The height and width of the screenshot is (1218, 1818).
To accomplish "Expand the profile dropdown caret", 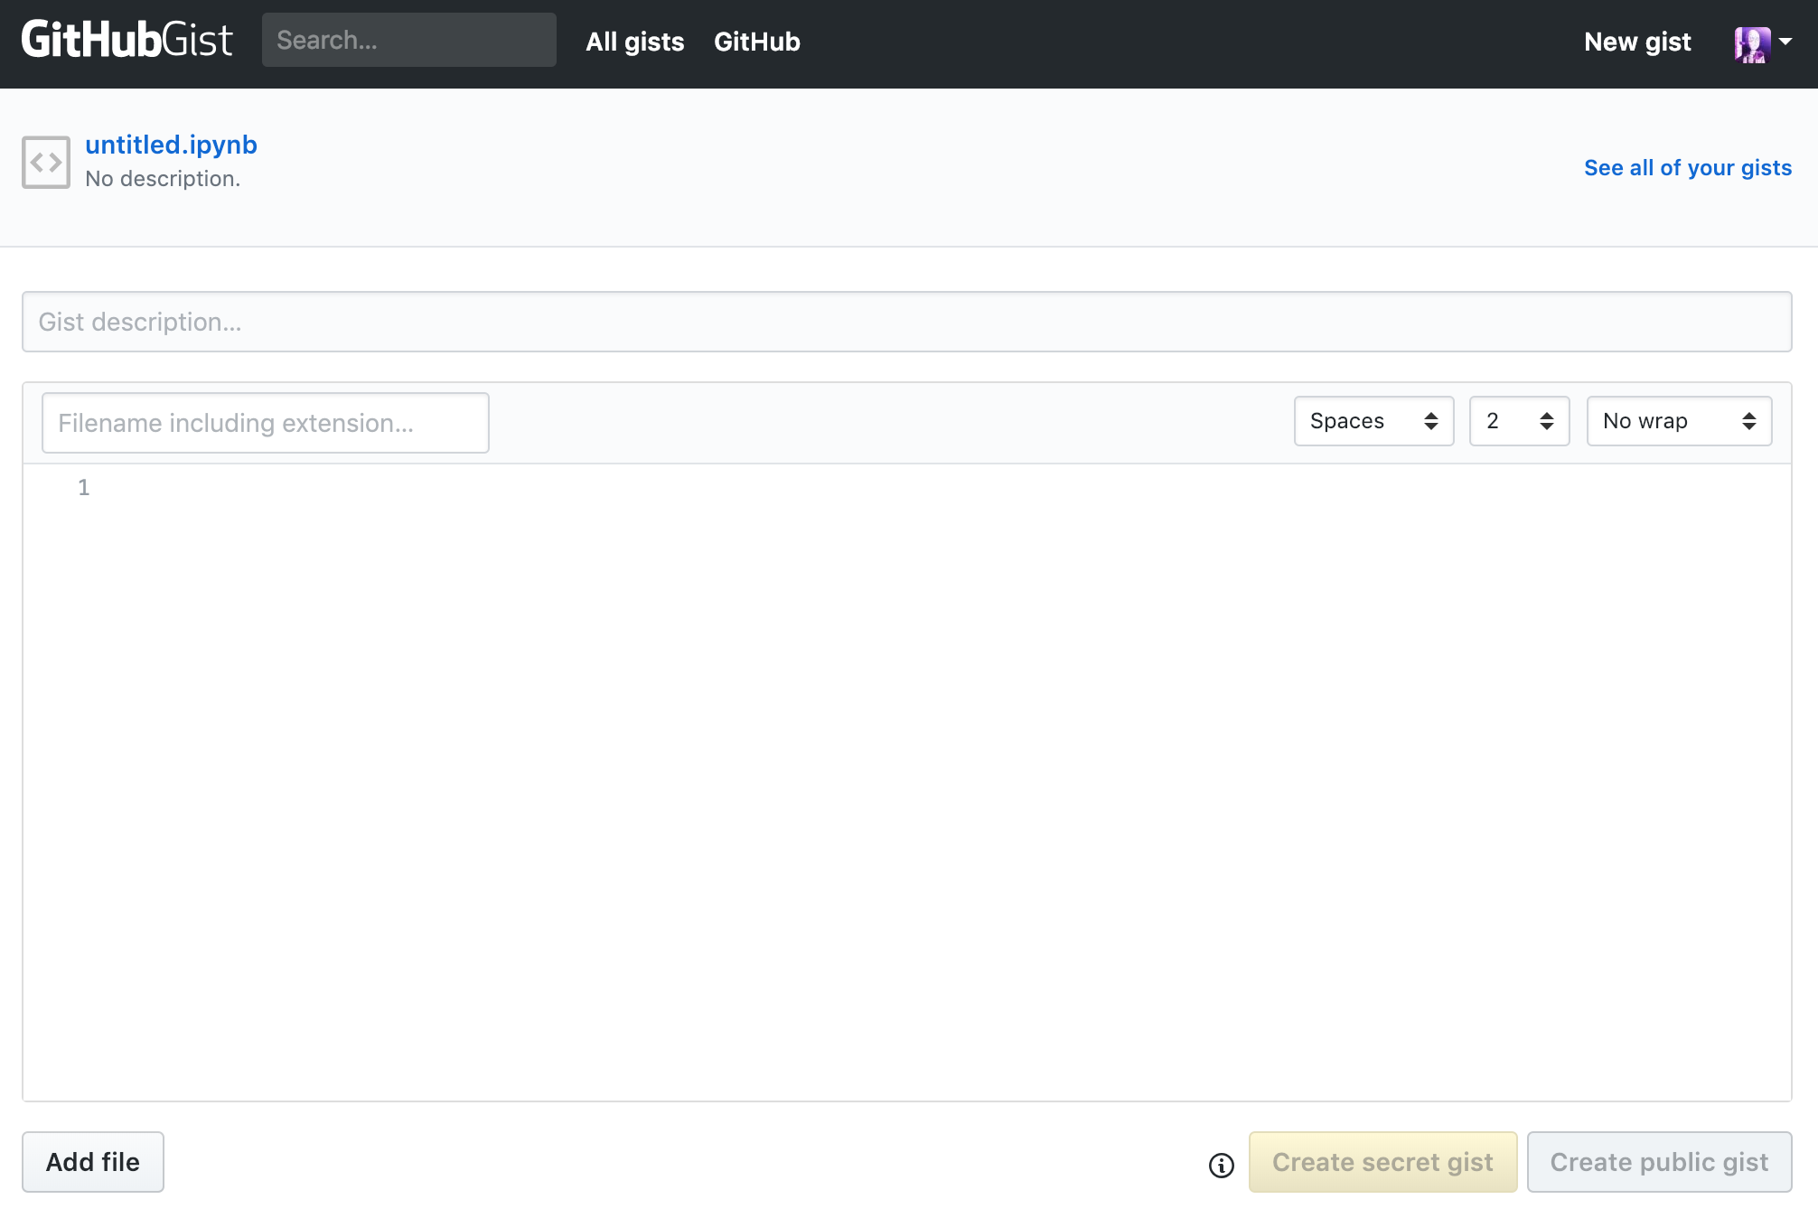I will click(x=1785, y=42).
